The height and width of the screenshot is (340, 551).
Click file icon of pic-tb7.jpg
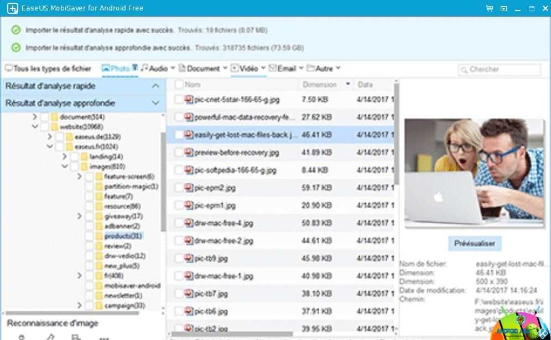click(x=189, y=293)
